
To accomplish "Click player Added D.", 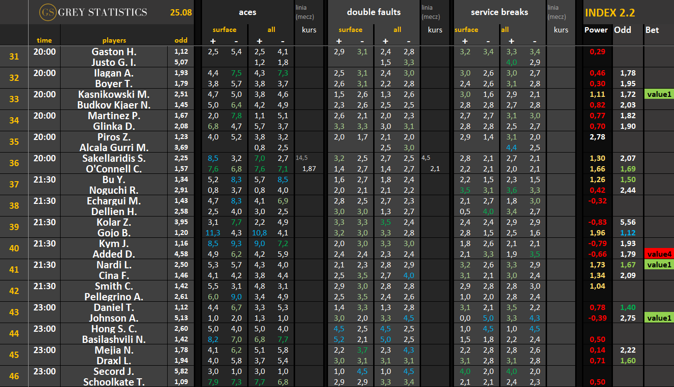I will coord(114,254).
